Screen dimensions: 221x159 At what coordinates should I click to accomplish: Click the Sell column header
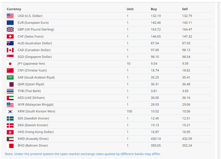coord(185,9)
